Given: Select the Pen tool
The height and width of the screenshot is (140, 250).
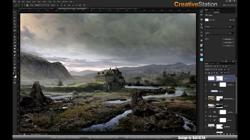Looking at the screenshot, I should pos(15,55).
